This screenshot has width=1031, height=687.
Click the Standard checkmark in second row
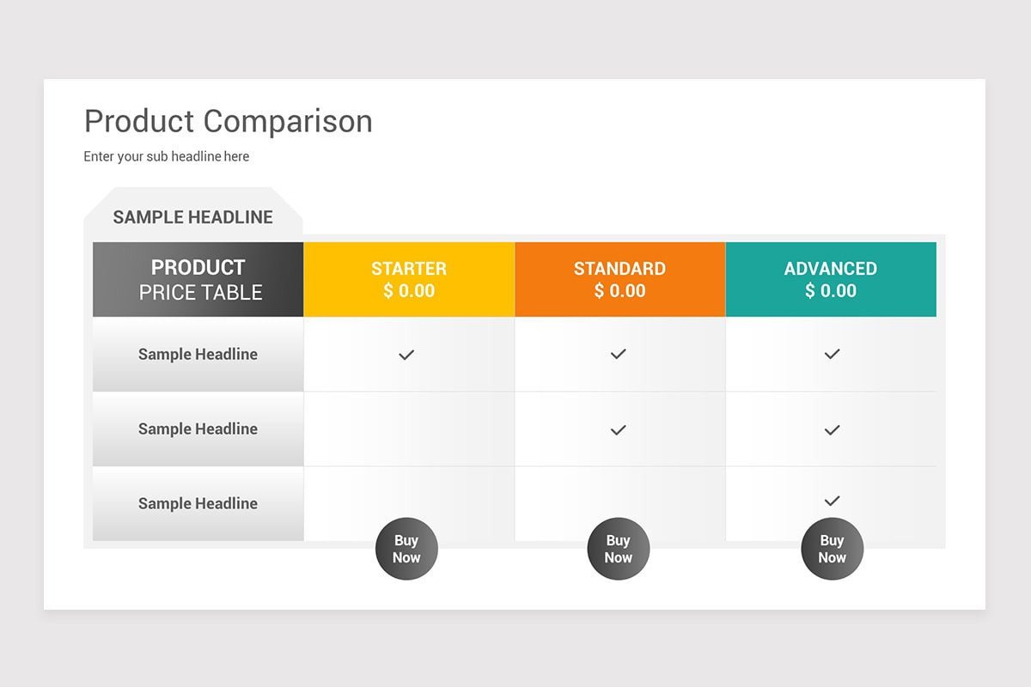click(x=618, y=429)
